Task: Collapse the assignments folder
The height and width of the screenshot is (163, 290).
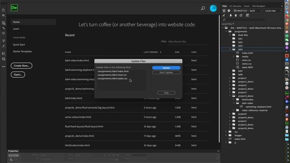Action: coord(227,31)
